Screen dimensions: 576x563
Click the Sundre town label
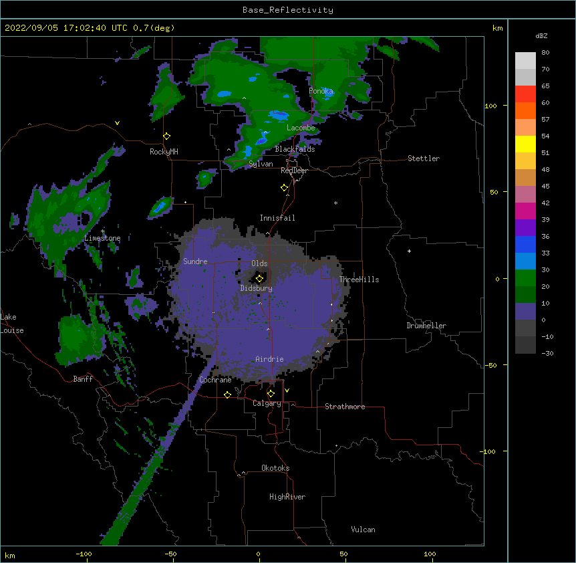point(195,261)
